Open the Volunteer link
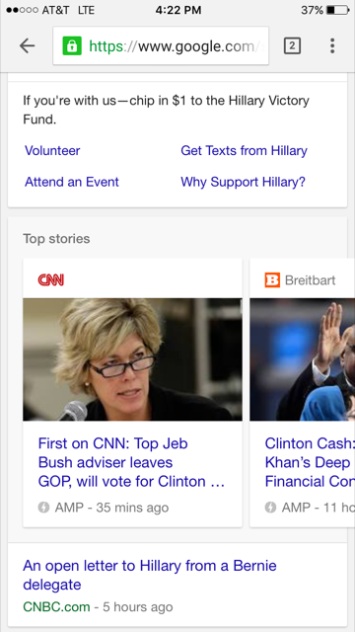Screen dimensions: 355x632 [52, 151]
